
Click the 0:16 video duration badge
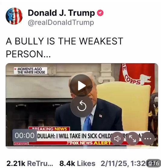tap(153, 163)
